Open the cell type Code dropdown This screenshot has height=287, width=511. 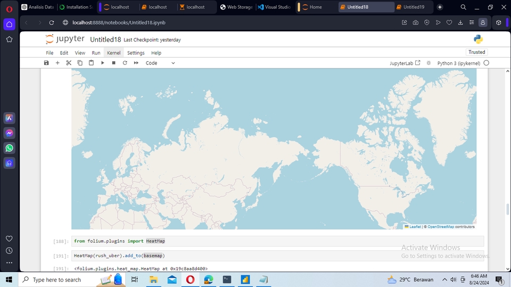coord(160,63)
